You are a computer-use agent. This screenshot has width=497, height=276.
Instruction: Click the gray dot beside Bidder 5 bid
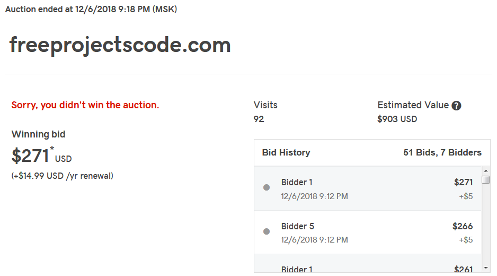tap(267, 231)
